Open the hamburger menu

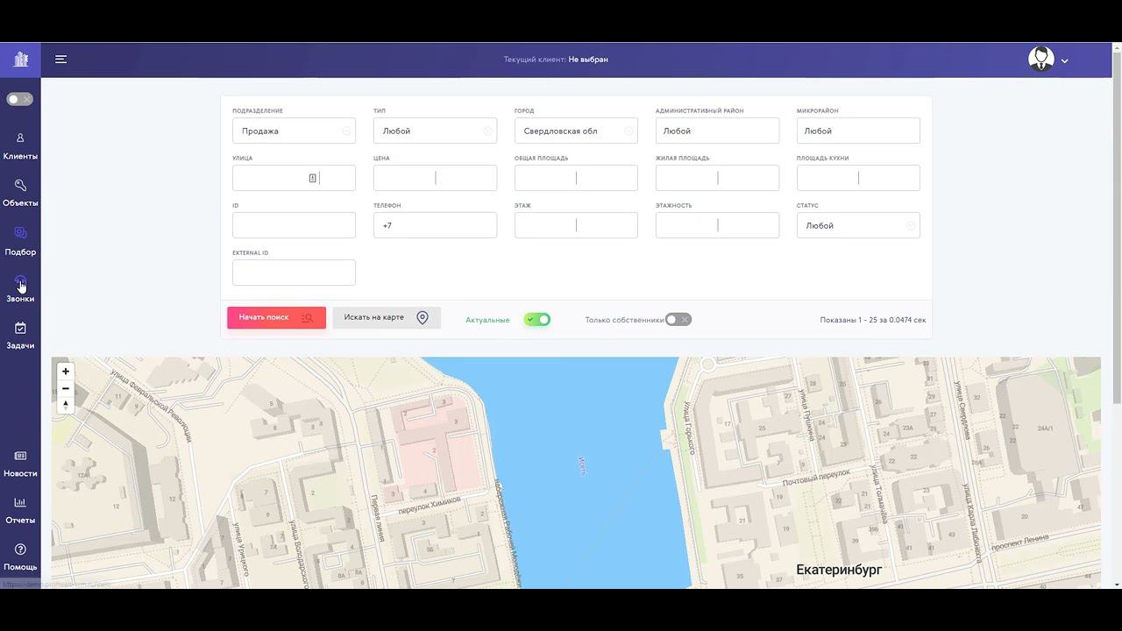coord(60,60)
